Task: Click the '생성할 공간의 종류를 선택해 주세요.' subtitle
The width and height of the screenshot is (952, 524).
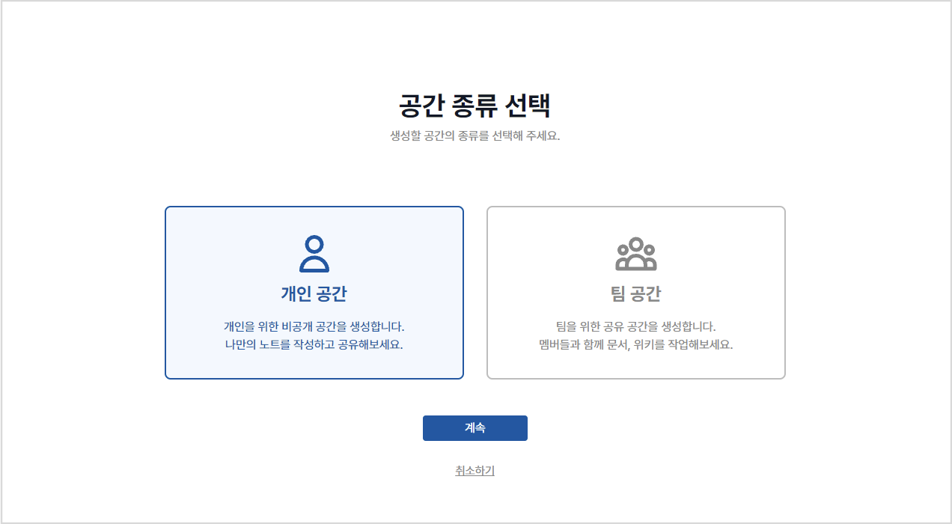Action: click(475, 136)
